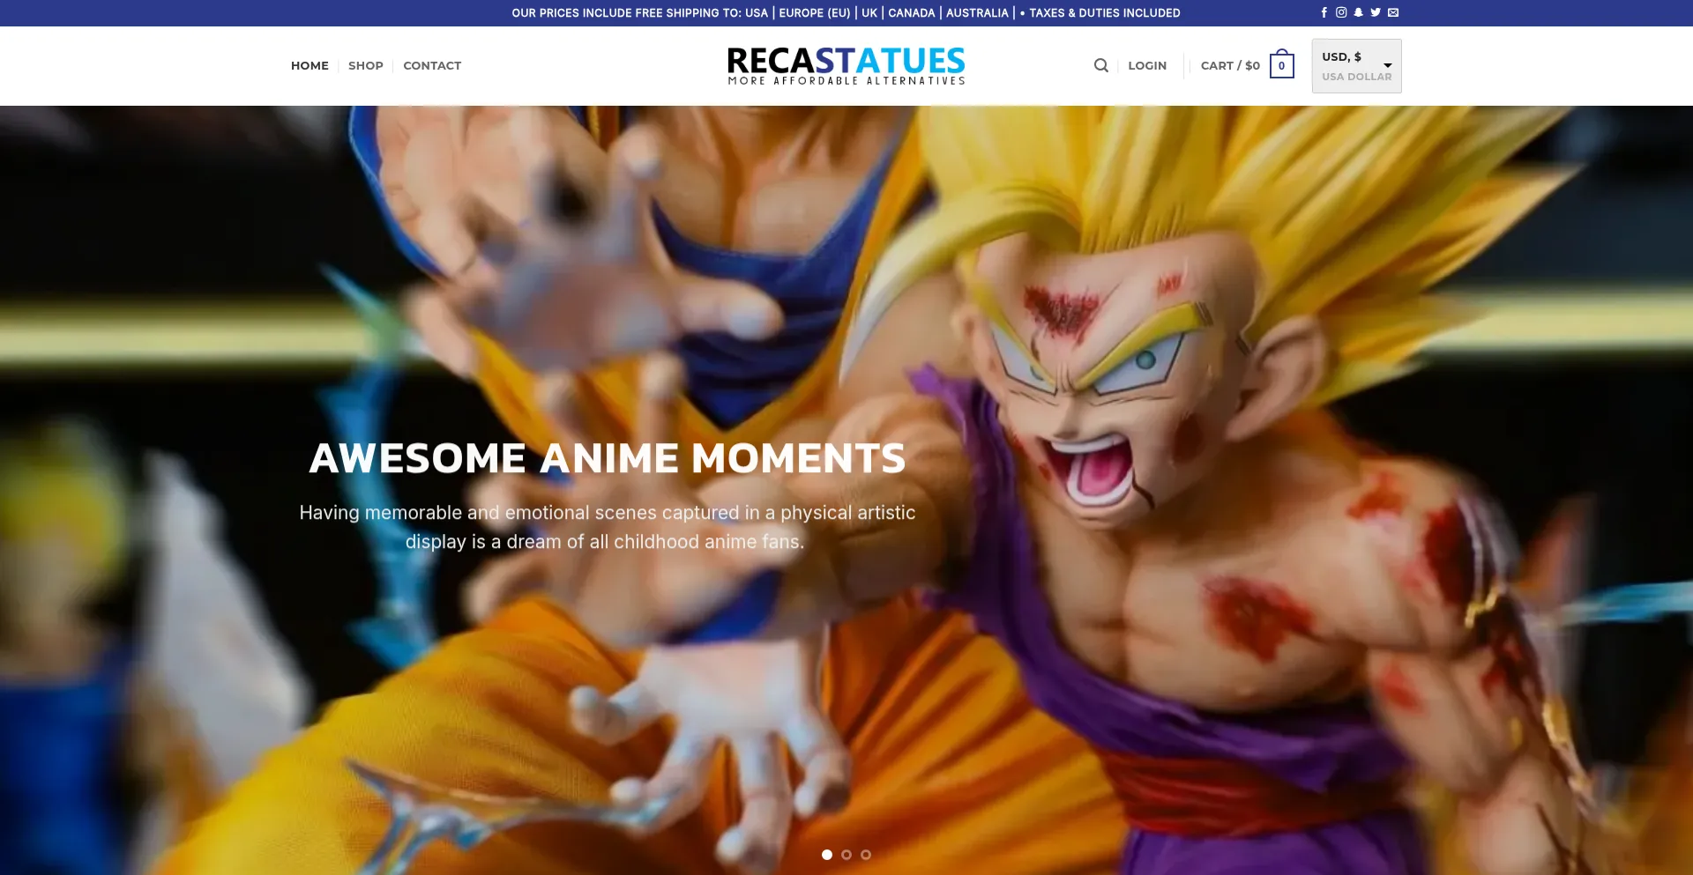This screenshot has width=1693, height=875.
Task: Open the Twitter social icon
Action: pos(1376,12)
